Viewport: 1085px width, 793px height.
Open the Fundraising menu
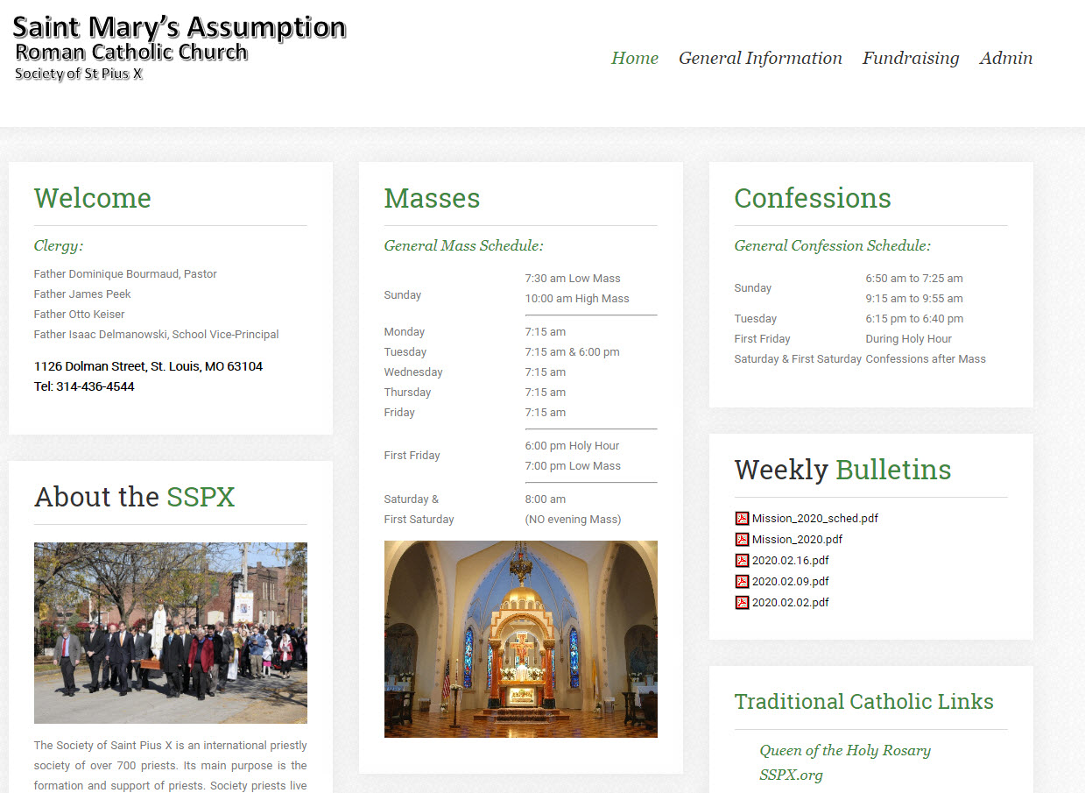[911, 58]
